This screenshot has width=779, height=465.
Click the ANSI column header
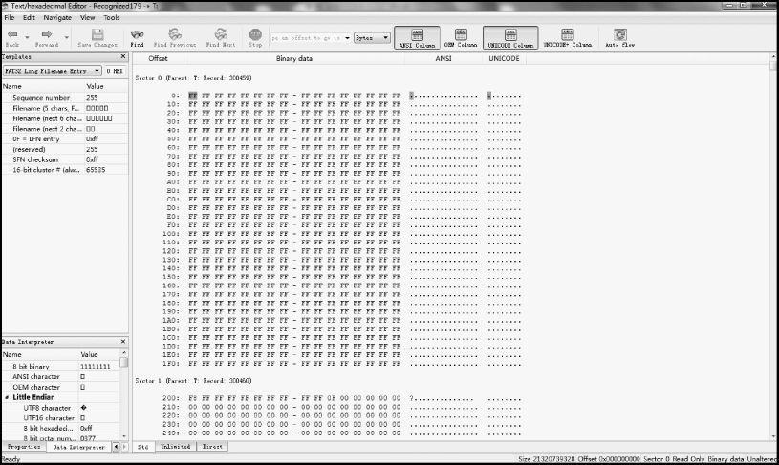click(444, 58)
